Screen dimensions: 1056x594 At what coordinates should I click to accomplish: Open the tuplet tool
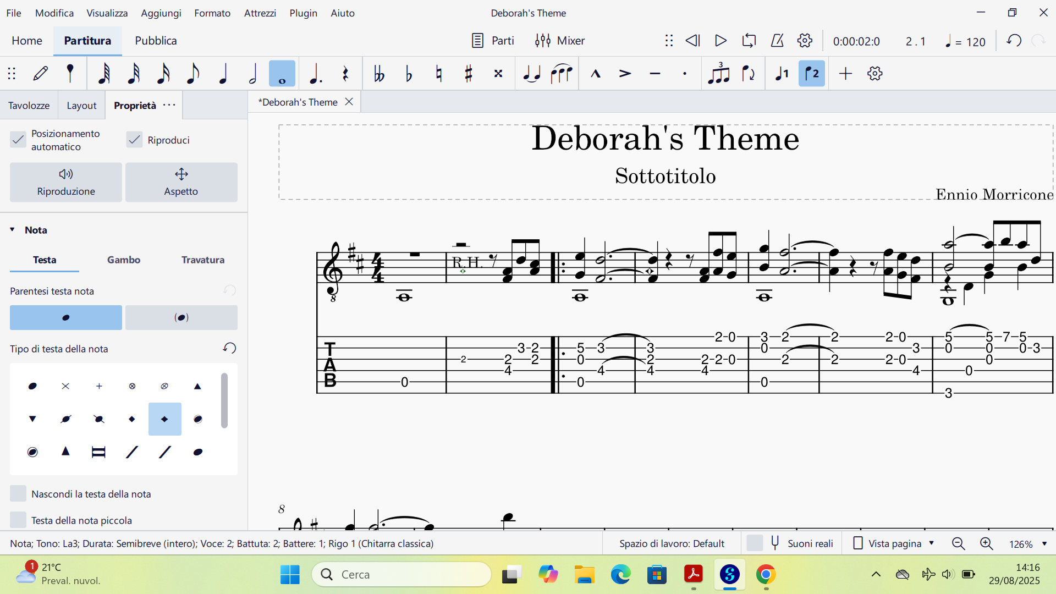click(x=719, y=73)
